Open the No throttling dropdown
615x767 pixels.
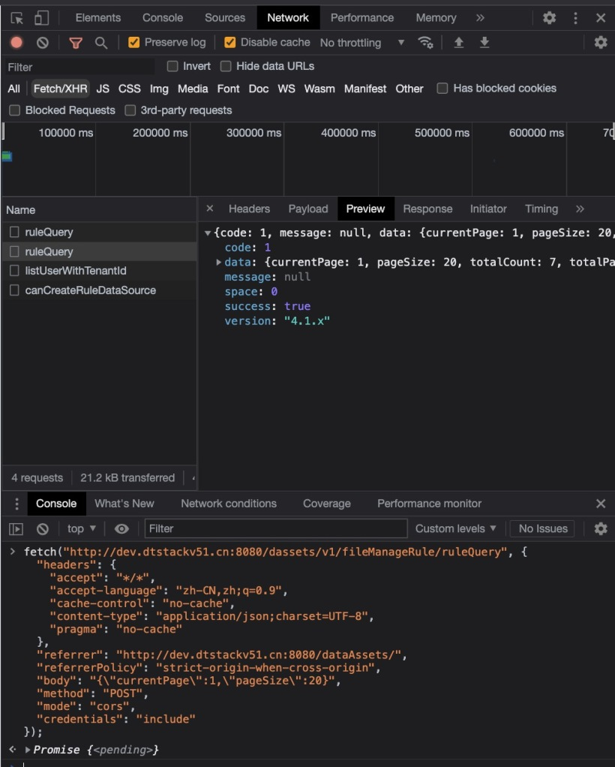(362, 43)
